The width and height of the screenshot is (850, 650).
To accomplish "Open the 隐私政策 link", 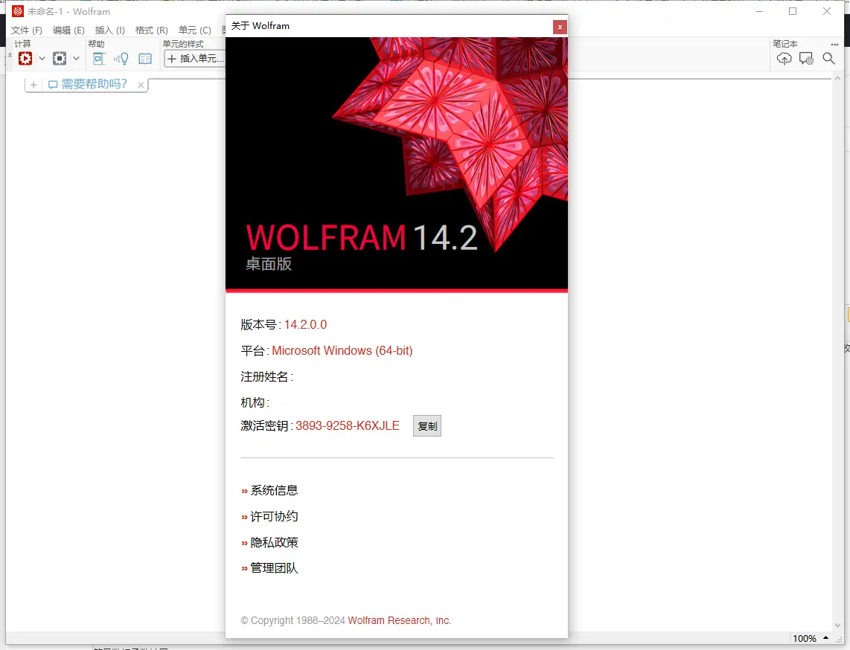I will [x=274, y=542].
